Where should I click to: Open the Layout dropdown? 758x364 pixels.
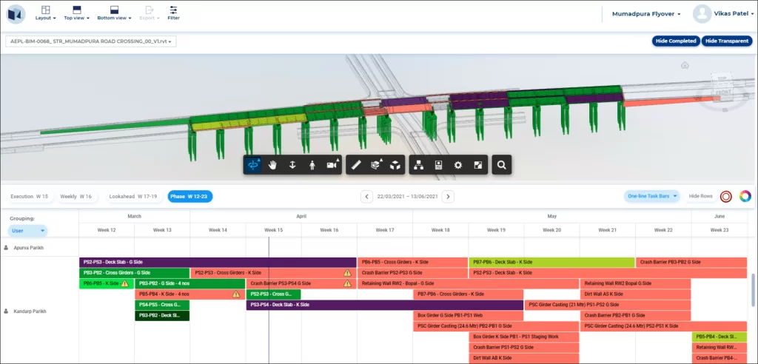[45, 13]
